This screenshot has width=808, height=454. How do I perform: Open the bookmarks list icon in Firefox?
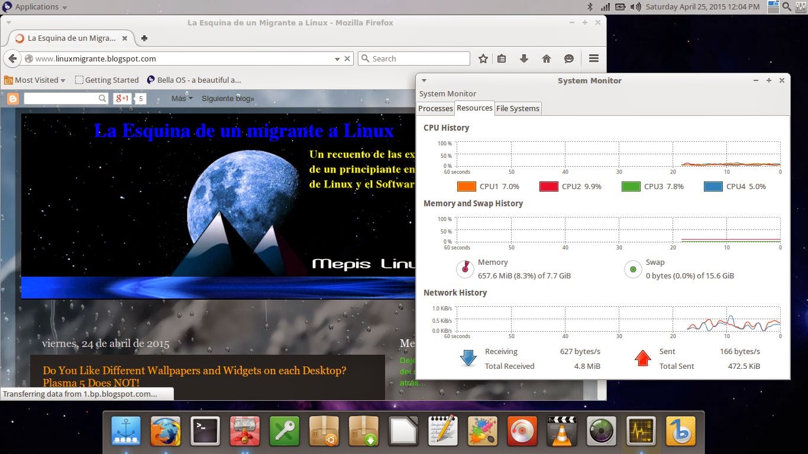tap(502, 59)
